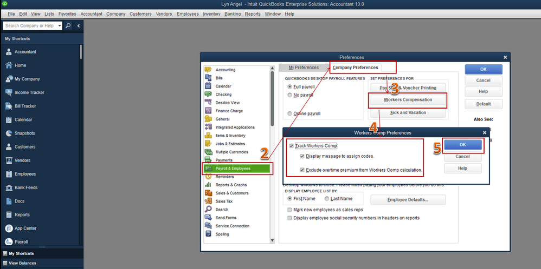The image size is (541, 269).
Task: Select My Shortcuts panel at sidebar bottom
Action: pos(21,253)
